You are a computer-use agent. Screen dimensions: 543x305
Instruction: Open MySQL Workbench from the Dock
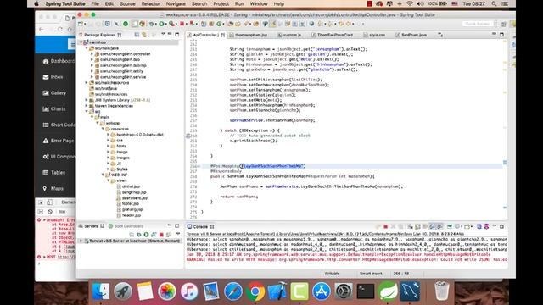pyautogui.click(x=410, y=291)
